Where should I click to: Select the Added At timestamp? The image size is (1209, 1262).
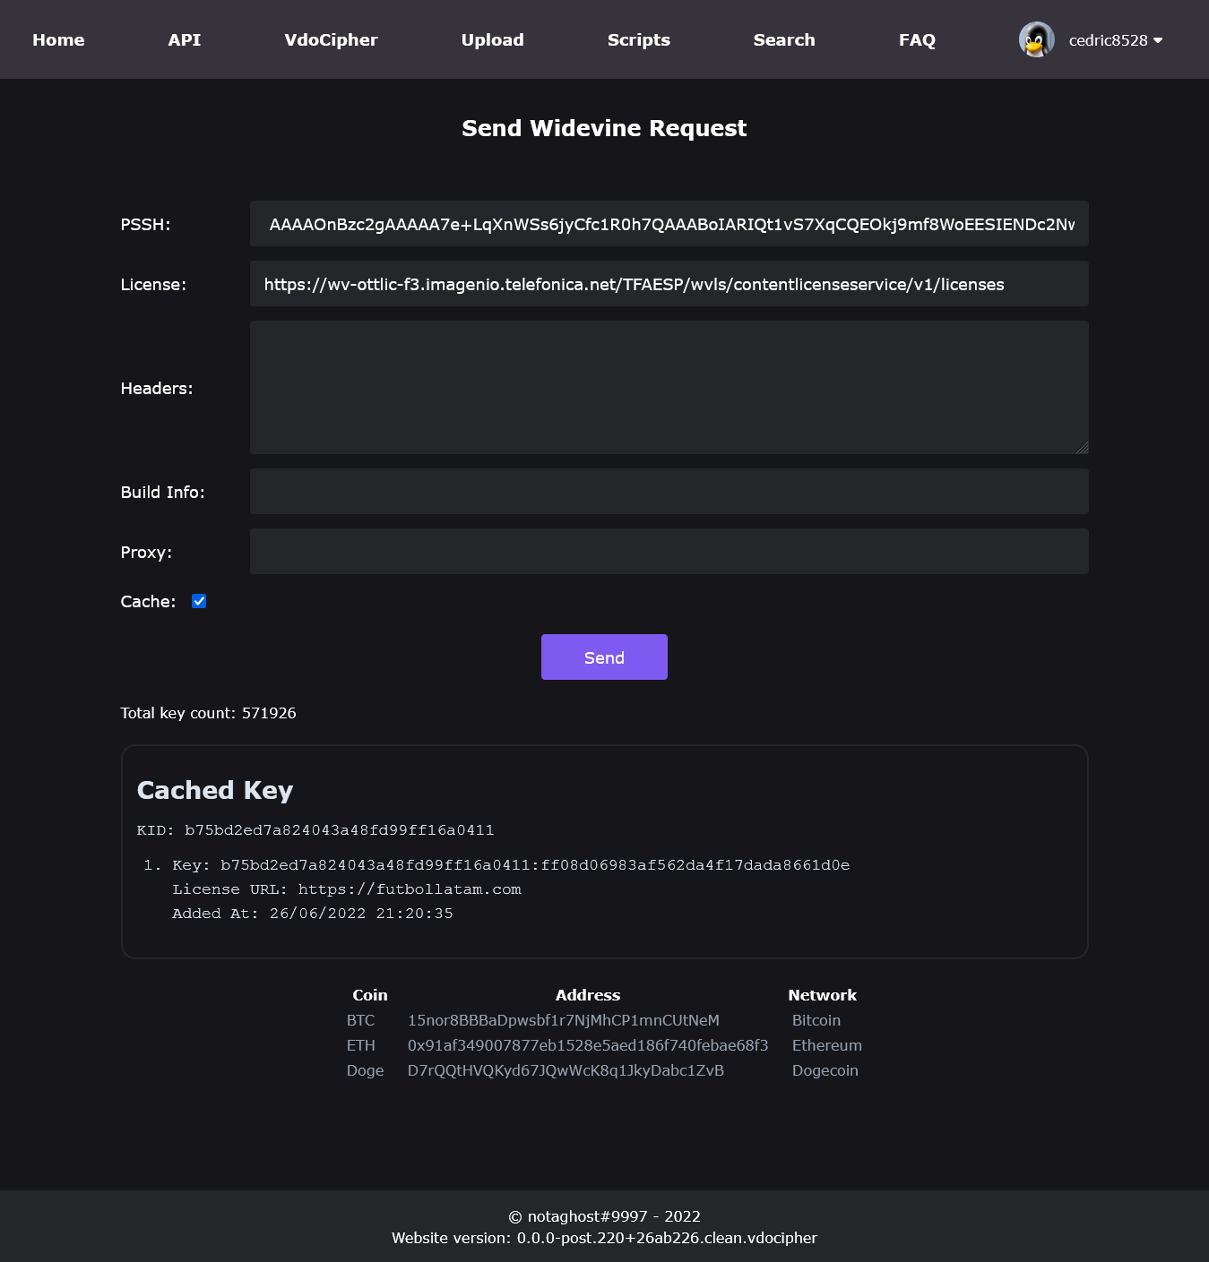(313, 914)
